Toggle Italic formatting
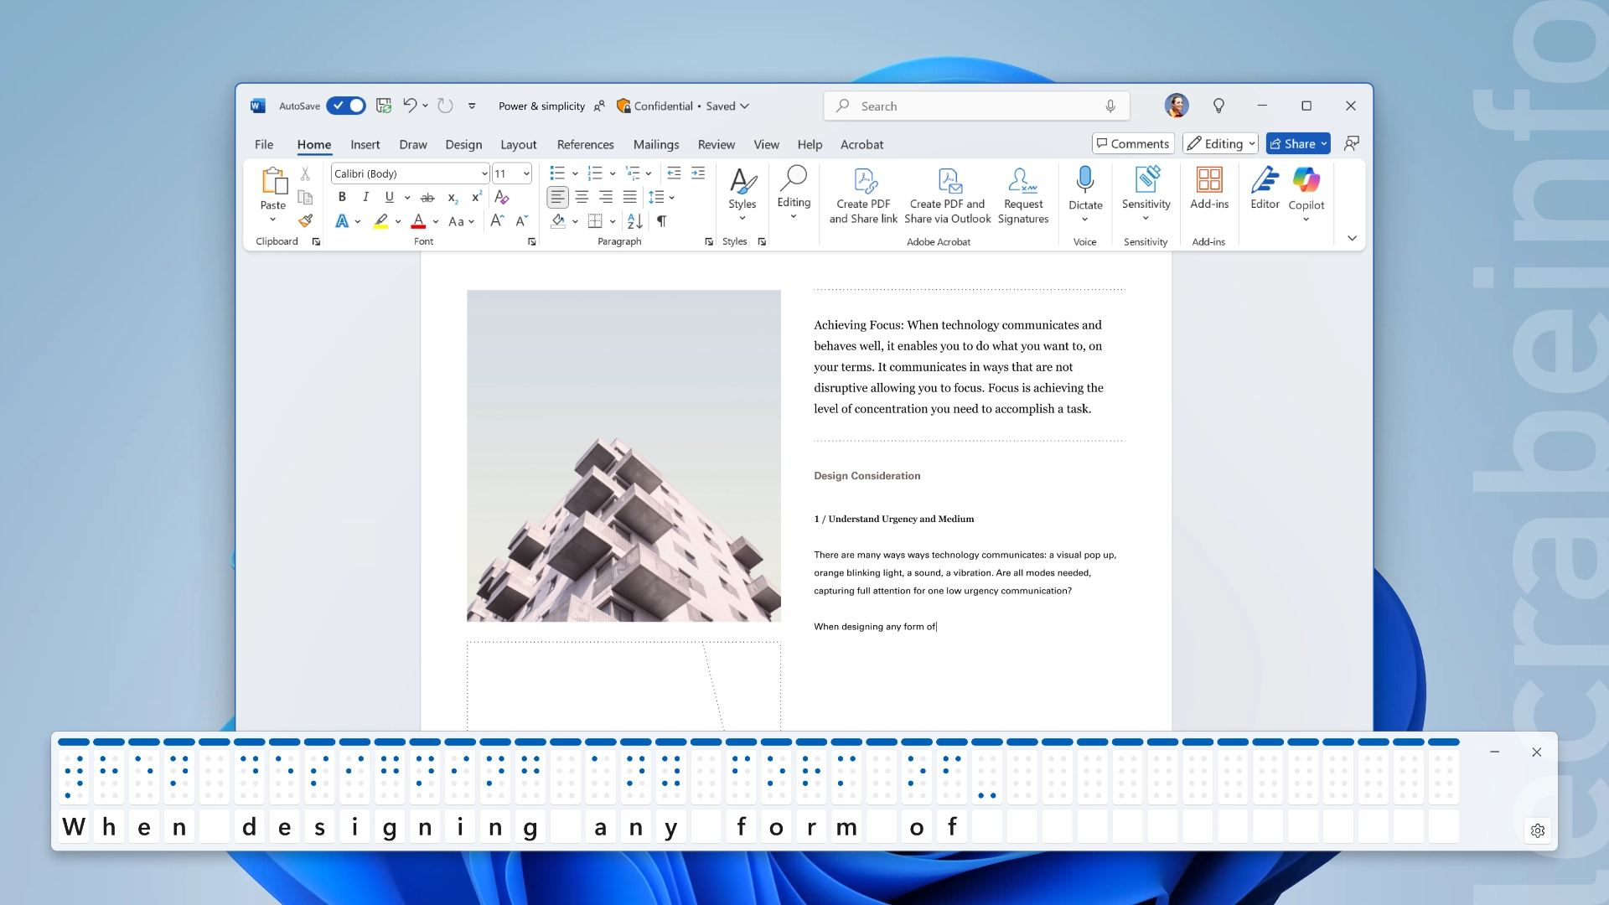Viewport: 1609px width, 905px height. (x=365, y=197)
